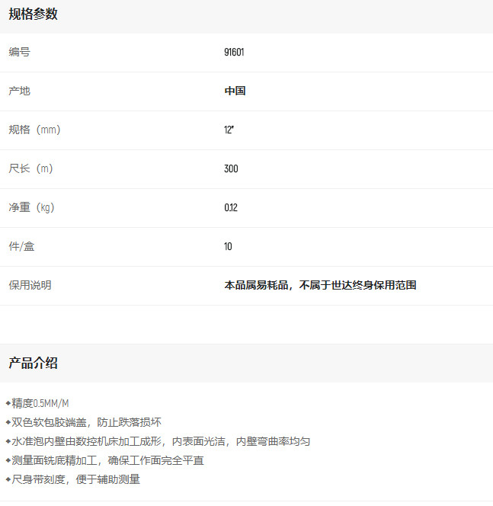This screenshot has width=493, height=506.
Task: Select the 净重（kg）label
Action: 31,207
